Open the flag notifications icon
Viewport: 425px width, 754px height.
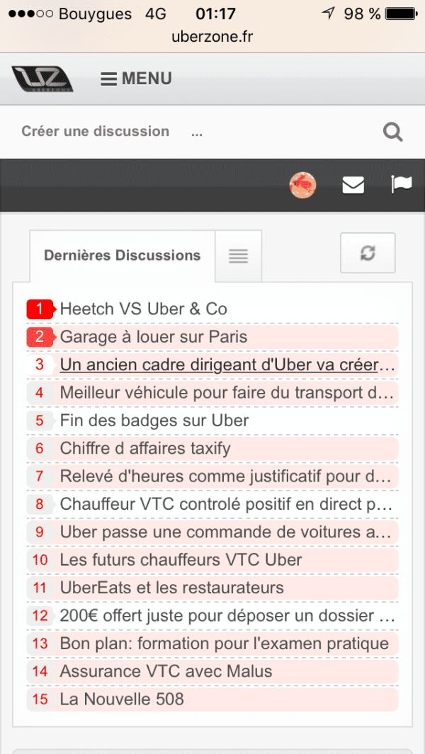402,185
